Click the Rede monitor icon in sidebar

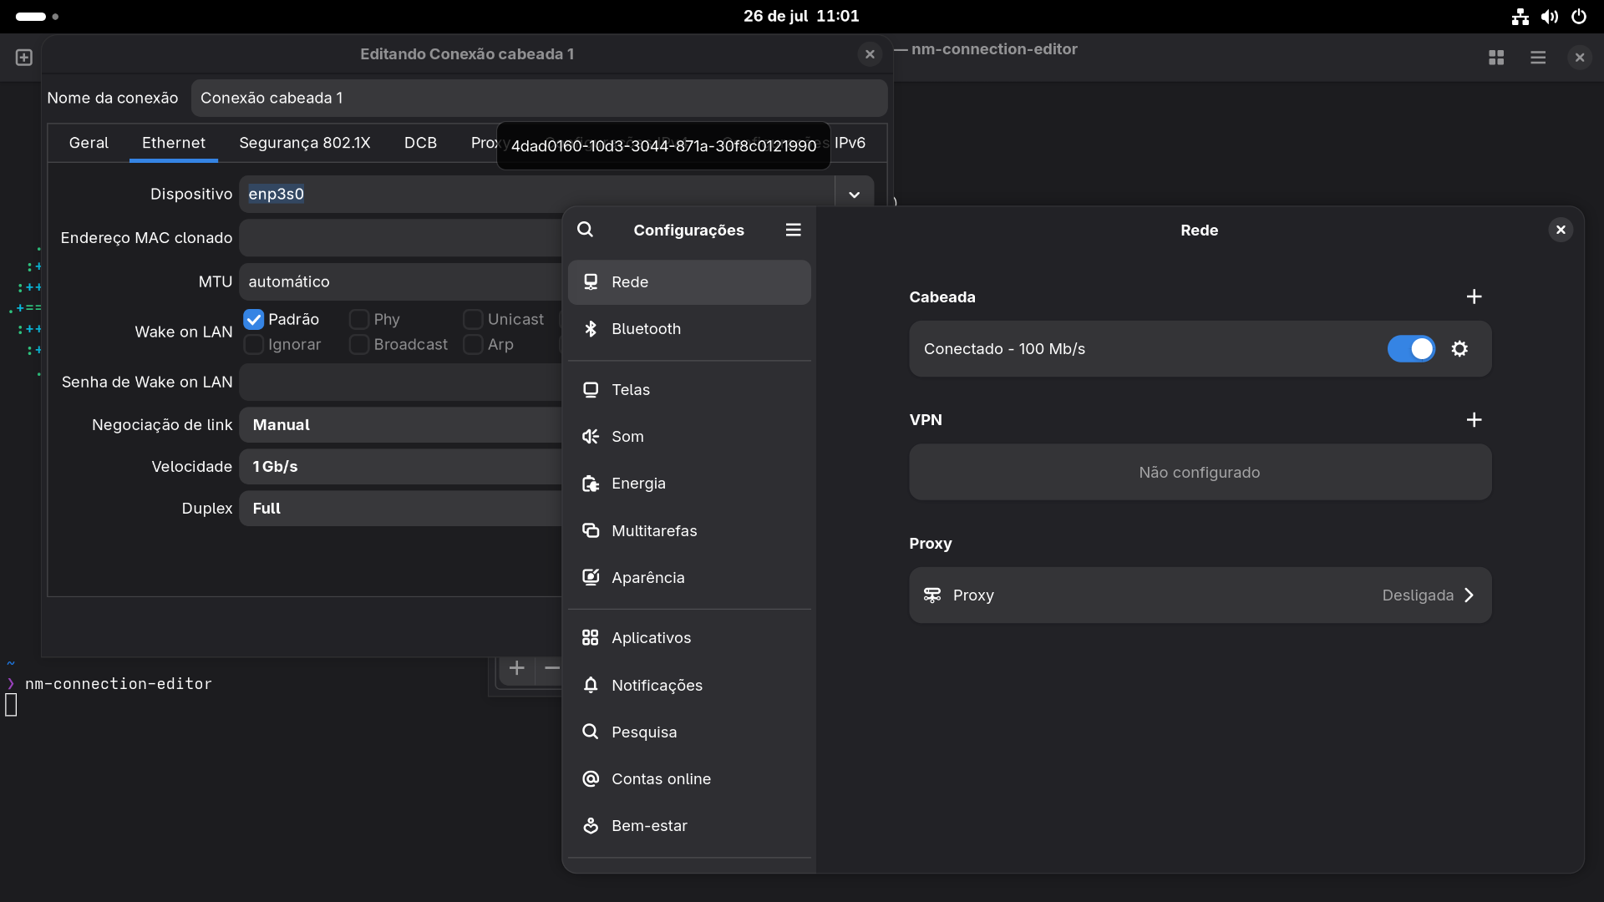[x=591, y=282]
